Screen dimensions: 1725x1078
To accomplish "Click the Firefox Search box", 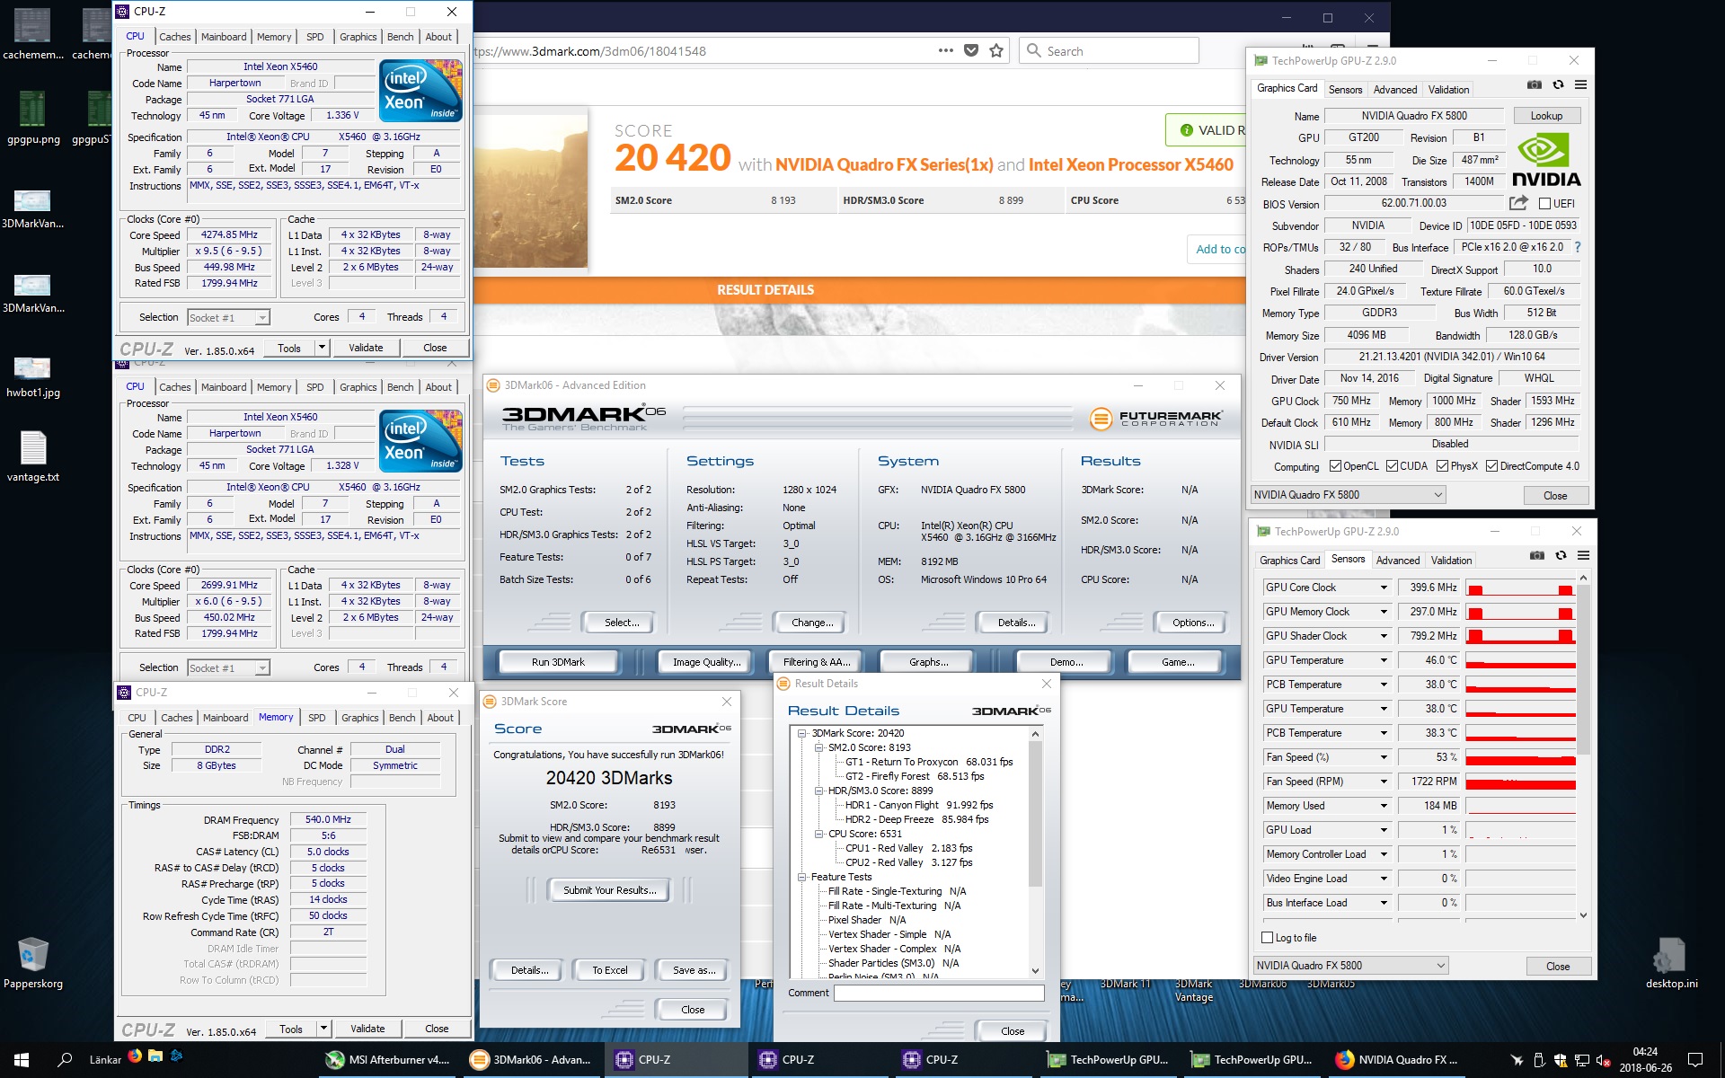I will click(x=1109, y=50).
